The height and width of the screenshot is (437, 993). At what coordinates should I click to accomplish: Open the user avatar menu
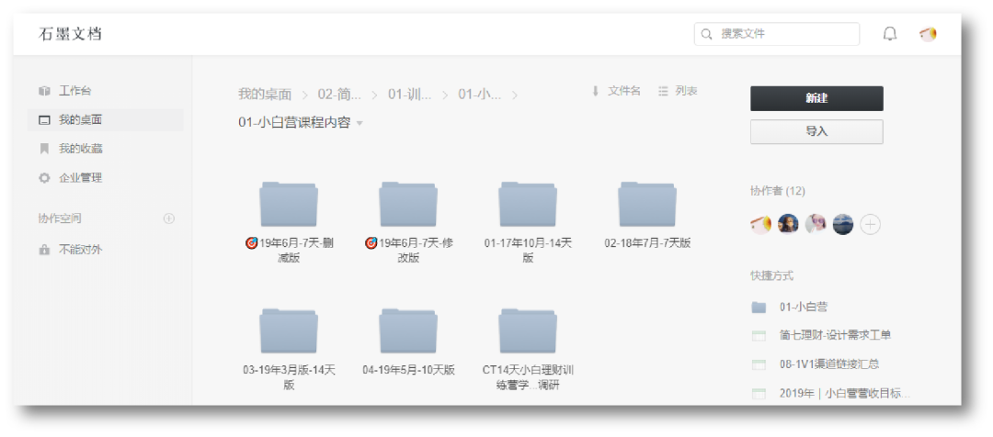pos(928,35)
